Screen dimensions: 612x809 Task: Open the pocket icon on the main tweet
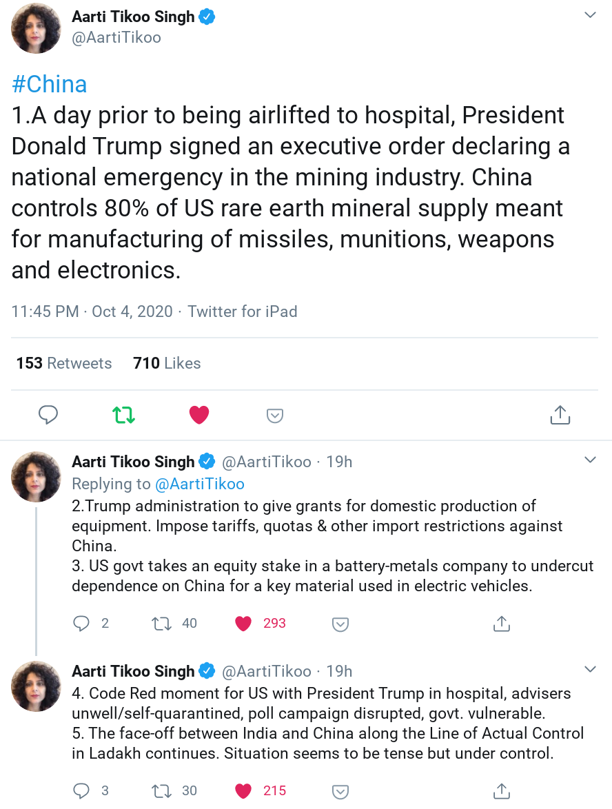pyautogui.click(x=275, y=416)
